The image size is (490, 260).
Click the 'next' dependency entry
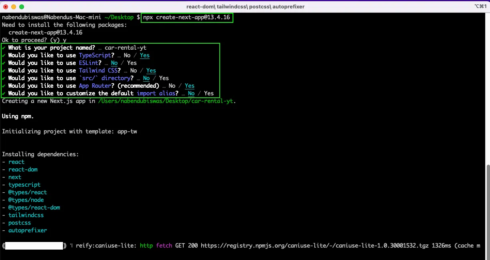pyautogui.click(x=15, y=177)
